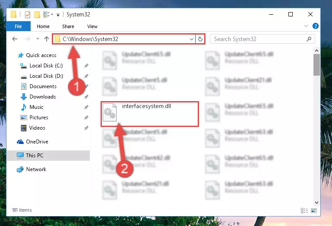Click the address bar path C:\Windows\System32
The width and height of the screenshot is (332, 226).
point(90,39)
